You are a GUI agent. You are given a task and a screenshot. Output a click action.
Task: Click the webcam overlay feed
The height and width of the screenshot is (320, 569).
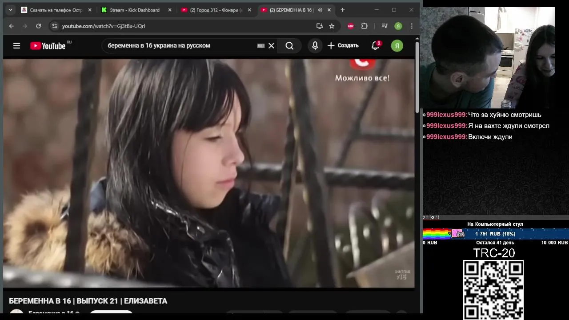(488, 58)
